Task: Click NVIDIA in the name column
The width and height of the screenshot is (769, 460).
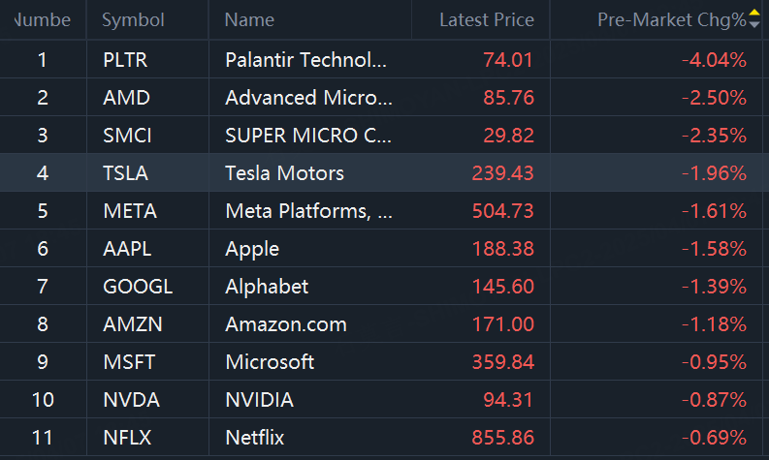Action: tap(259, 400)
